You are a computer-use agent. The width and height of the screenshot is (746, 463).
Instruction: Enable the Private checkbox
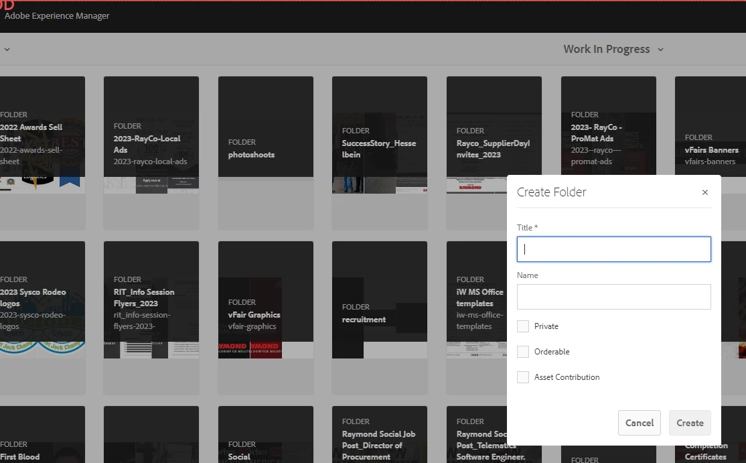[x=523, y=326]
